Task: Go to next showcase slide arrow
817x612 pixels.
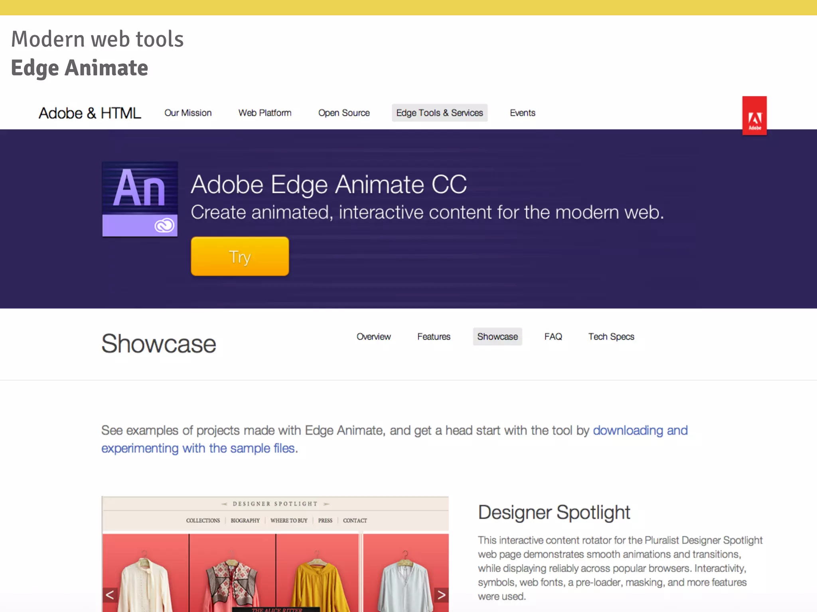Action: pos(441,595)
